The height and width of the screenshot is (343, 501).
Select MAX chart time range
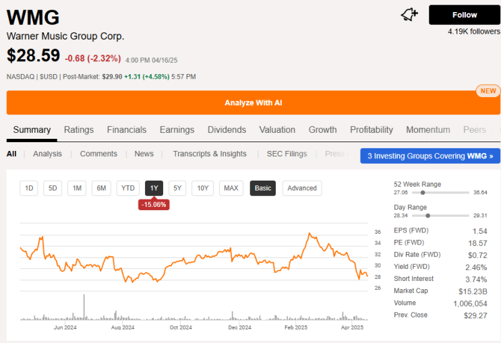pos(231,188)
